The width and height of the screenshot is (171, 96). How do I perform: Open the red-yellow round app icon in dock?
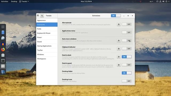click(x=3, y=44)
